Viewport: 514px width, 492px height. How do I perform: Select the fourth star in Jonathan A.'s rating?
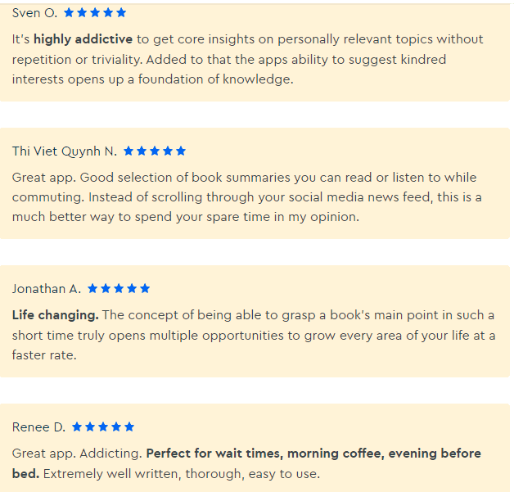[132, 289]
